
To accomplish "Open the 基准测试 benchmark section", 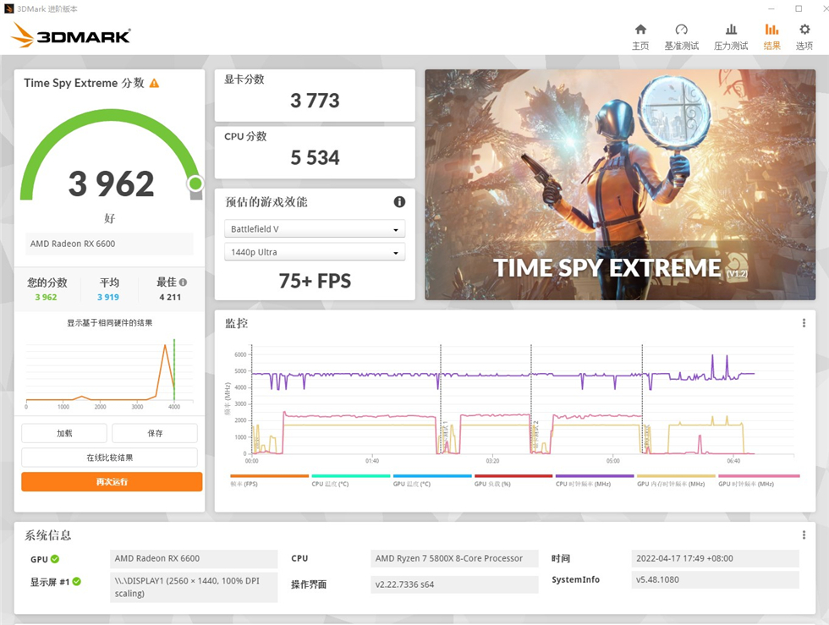I will [682, 35].
